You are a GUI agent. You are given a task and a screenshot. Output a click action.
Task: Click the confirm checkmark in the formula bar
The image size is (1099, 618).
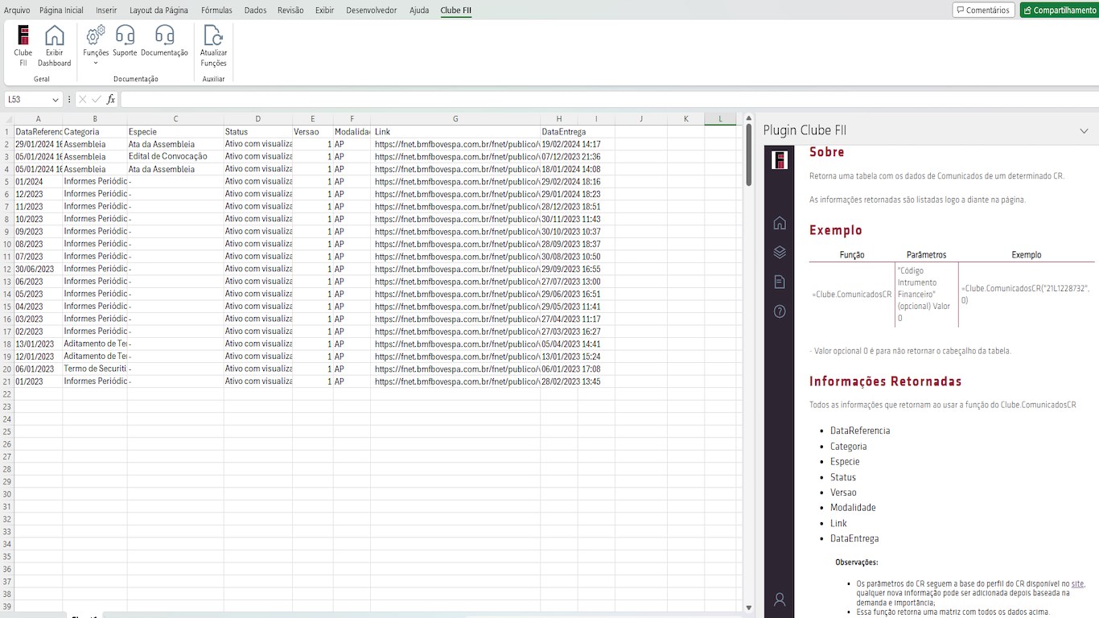[x=97, y=99]
